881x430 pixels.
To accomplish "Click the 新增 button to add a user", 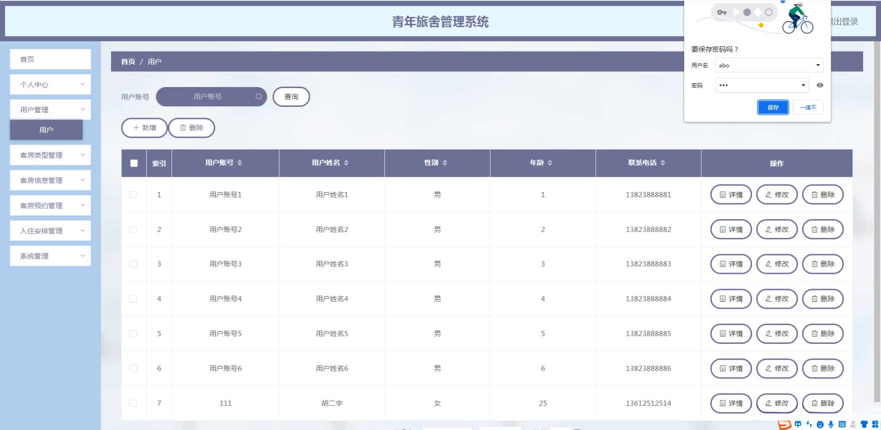I will tap(144, 128).
